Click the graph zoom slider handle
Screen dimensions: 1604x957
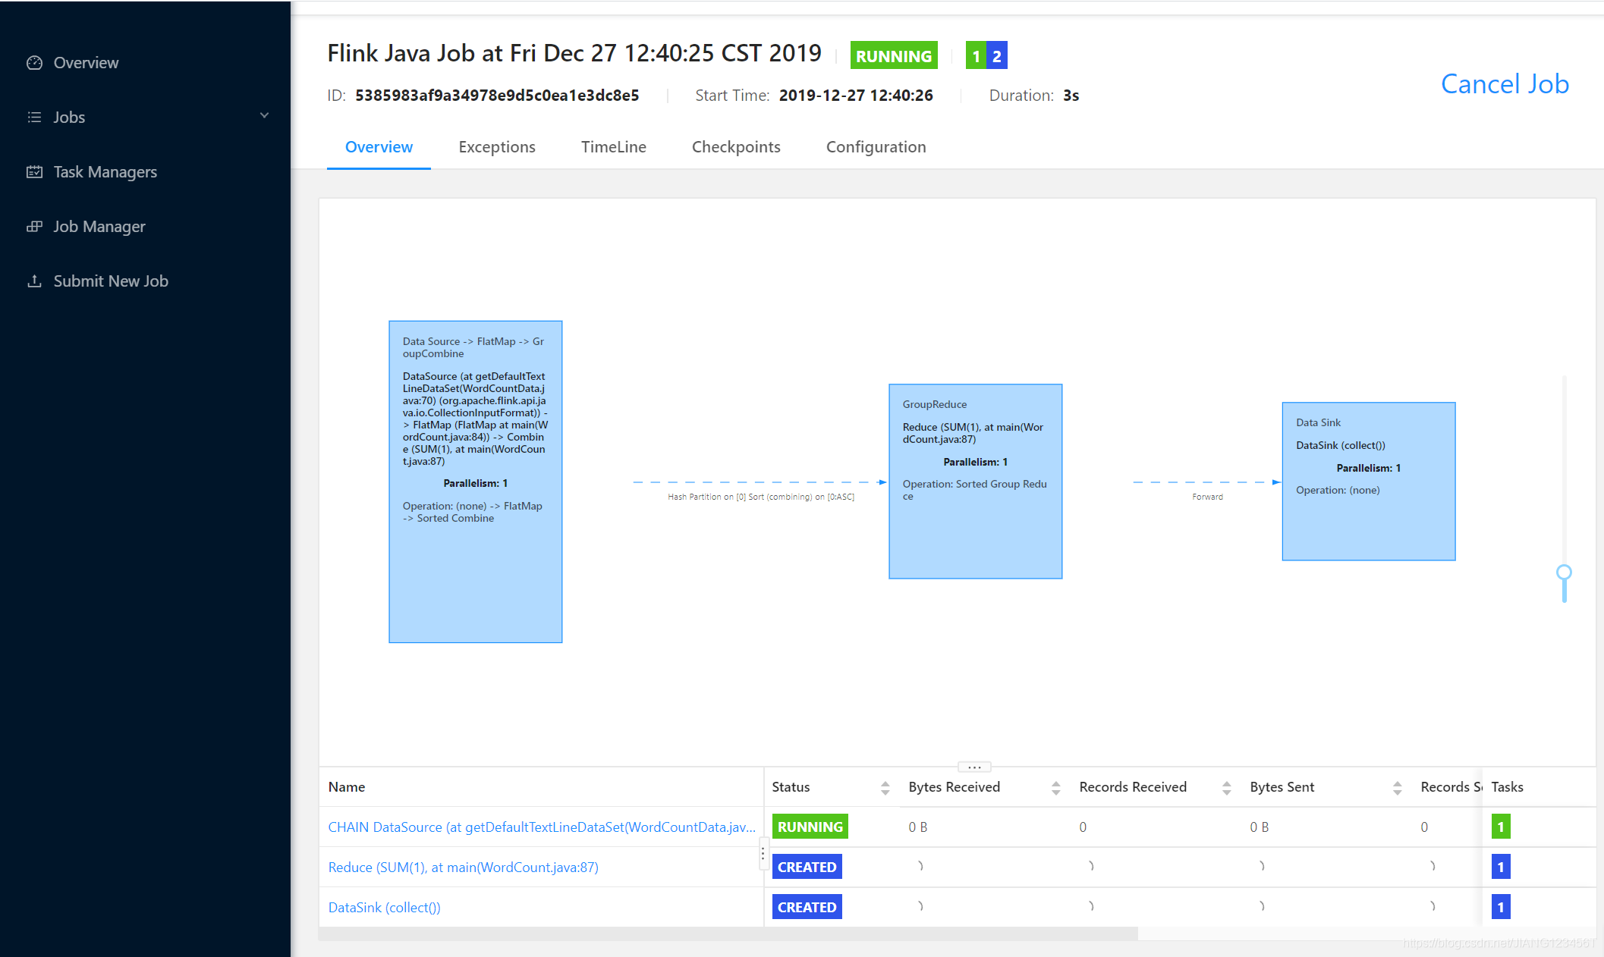(1564, 573)
